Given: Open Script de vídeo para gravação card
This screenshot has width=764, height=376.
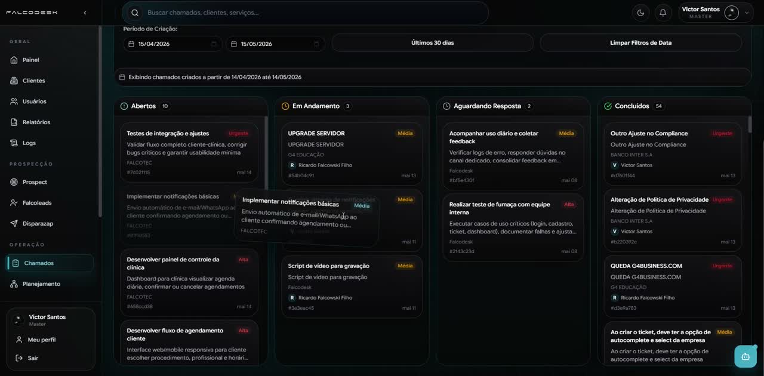Looking at the screenshot, I should coord(352,286).
